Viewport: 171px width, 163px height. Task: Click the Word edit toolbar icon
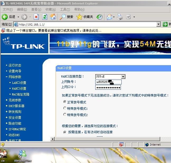tap(128, 17)
